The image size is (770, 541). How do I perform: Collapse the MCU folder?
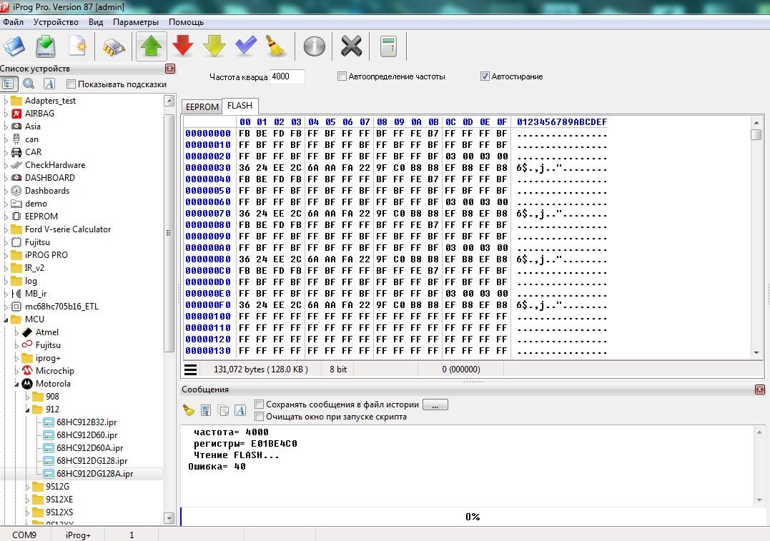coord(6,319)
